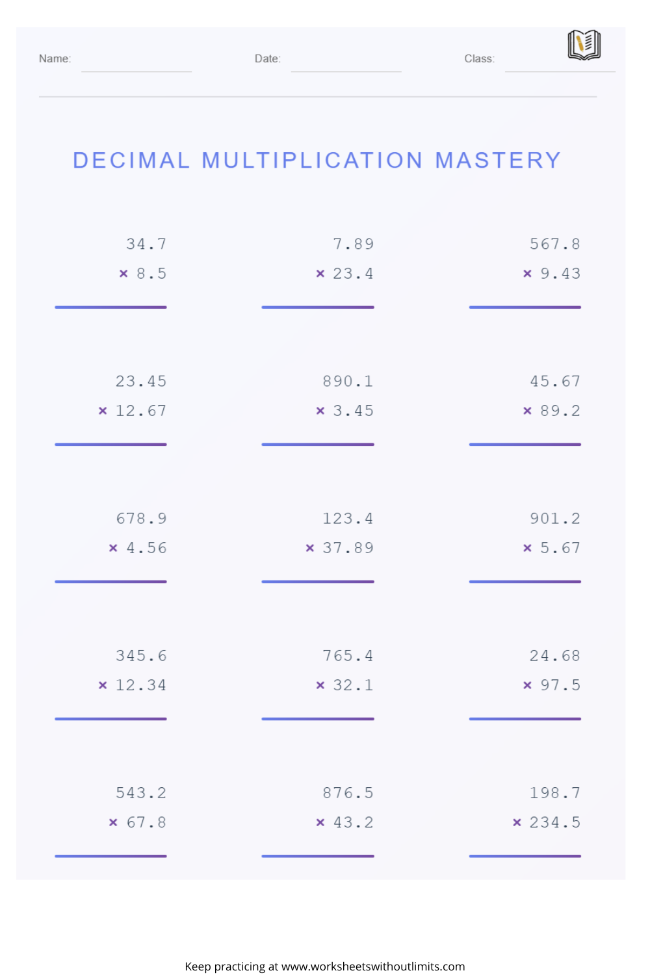Click the answer line under 23.45 × 12.67
This screenshot has height=975, width=650.
[x=110, y=444]
